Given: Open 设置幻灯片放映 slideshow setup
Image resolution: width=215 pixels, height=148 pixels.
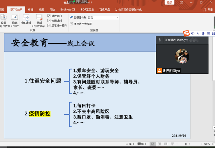Looking at the screenshot, I should tap(4, 18).
